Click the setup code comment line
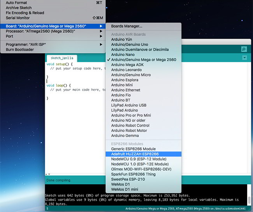The height and width of the screenshot is (212, 253). click(78, 69)
